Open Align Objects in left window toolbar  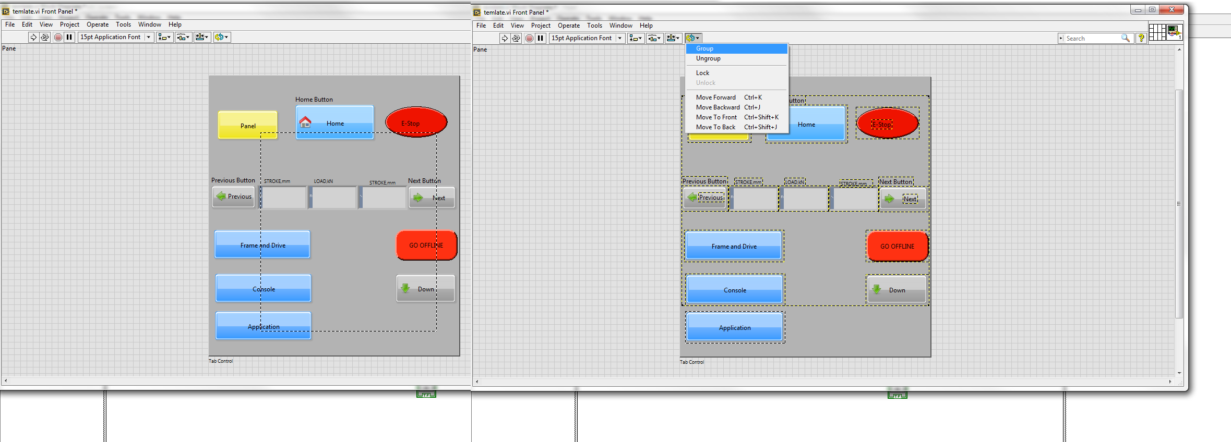pos(164,37)
